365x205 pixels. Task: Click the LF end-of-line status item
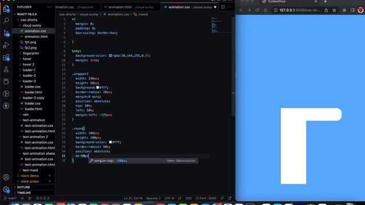pos(180,198)
